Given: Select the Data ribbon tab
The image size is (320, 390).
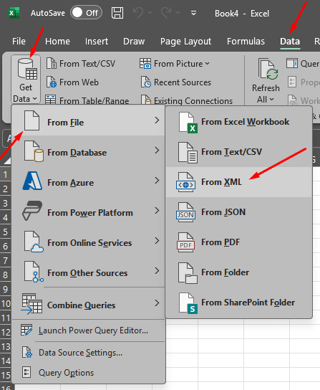Looking at the screenshot, I should 290,42.
